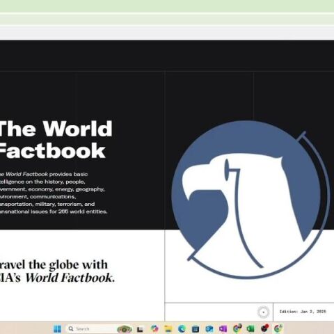Open the black and red taskbar app
This screenshot has width=334, height=334.
coord(264,328)
